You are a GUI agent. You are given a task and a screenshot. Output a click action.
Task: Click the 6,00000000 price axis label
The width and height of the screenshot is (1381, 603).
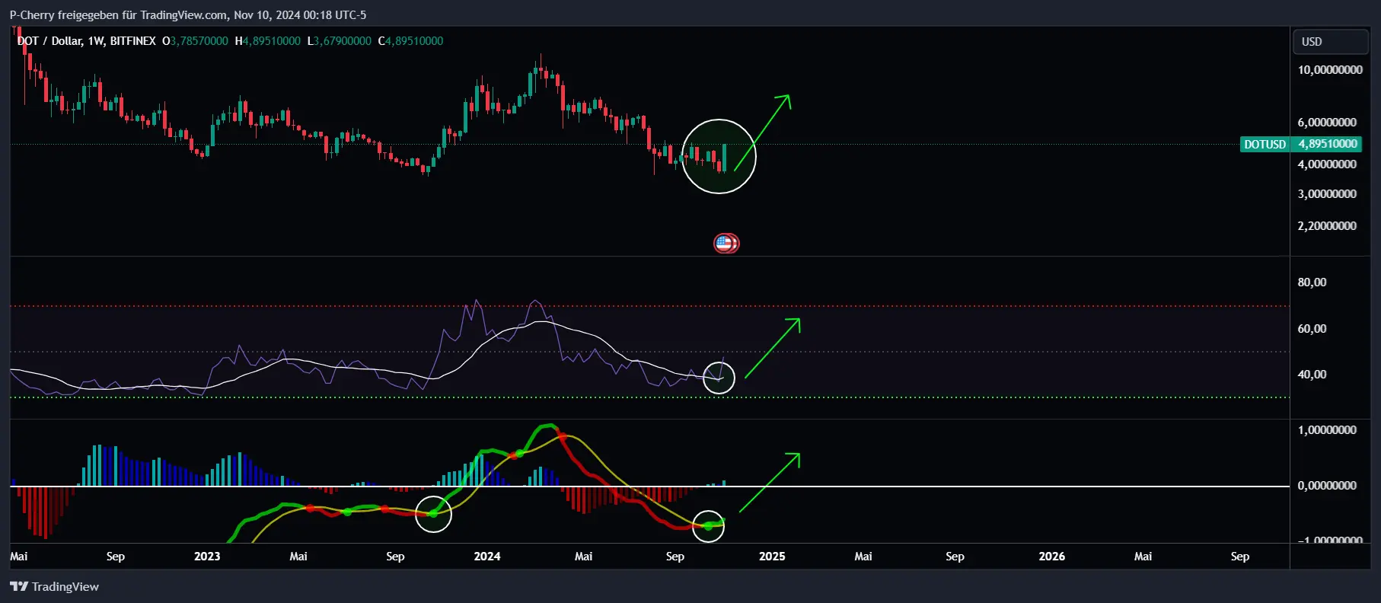[x=1327, y=123]
